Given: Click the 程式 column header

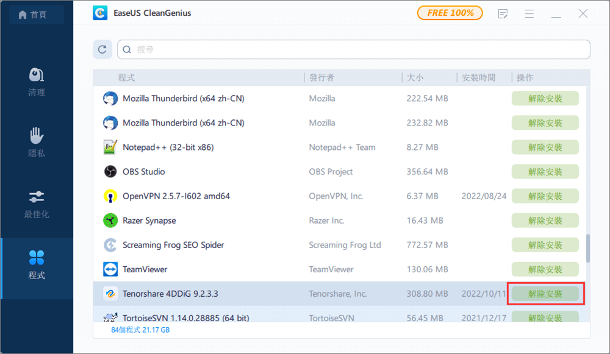Looking at the screenshot, I should [x=126, y=78].
